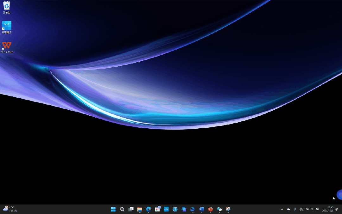Open the volume speaker tray icon
Image resolution: width=342 pixels, height=214 pixels.
click(x=312, y=209)
